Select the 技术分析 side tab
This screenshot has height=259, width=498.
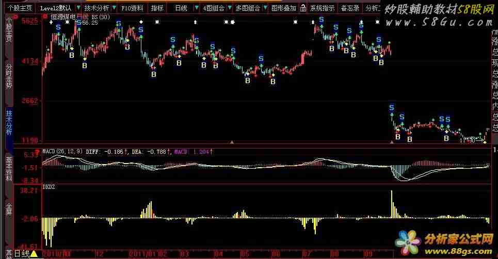[9, 122]
